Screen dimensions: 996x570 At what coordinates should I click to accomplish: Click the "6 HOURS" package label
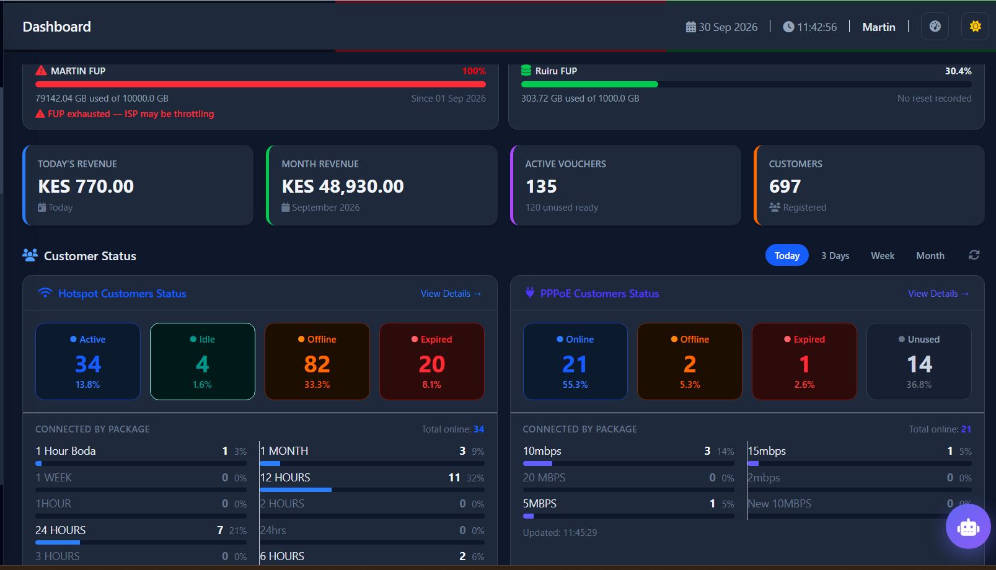point(282,556)
